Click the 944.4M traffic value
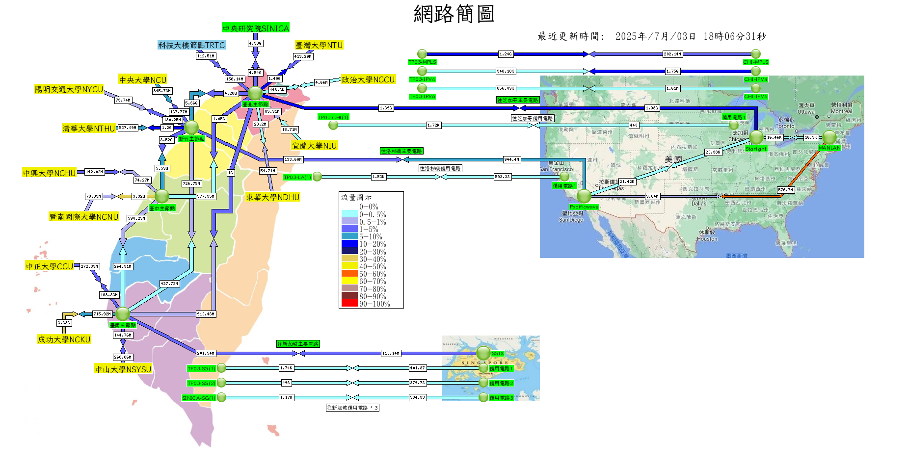Viewport: 908px width, 466px height. click(x=512, y=159)
